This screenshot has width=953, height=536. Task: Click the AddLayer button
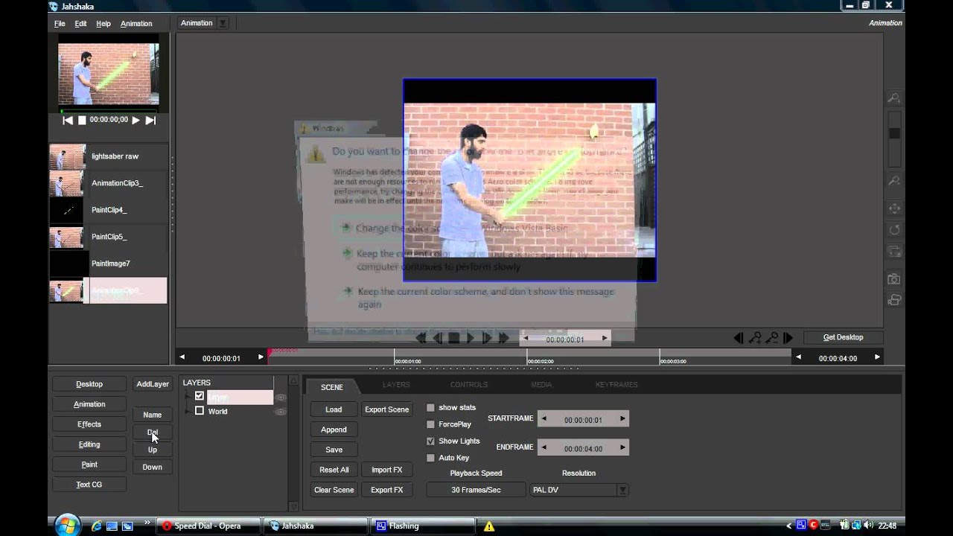(x=153, y=384)
